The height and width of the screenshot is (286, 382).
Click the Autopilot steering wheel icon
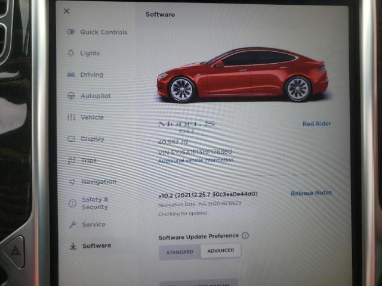pos(71,96)
